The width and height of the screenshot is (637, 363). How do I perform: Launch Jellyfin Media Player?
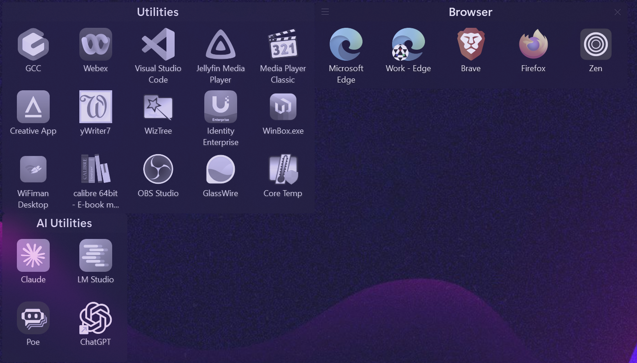click(x=221, y=45)
